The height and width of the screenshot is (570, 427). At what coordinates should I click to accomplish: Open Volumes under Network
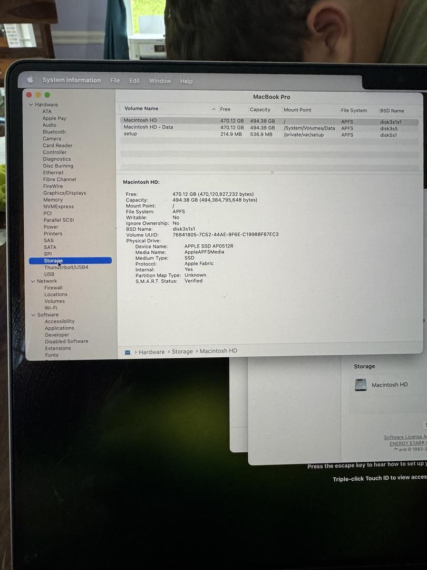(x=55, y=301)
